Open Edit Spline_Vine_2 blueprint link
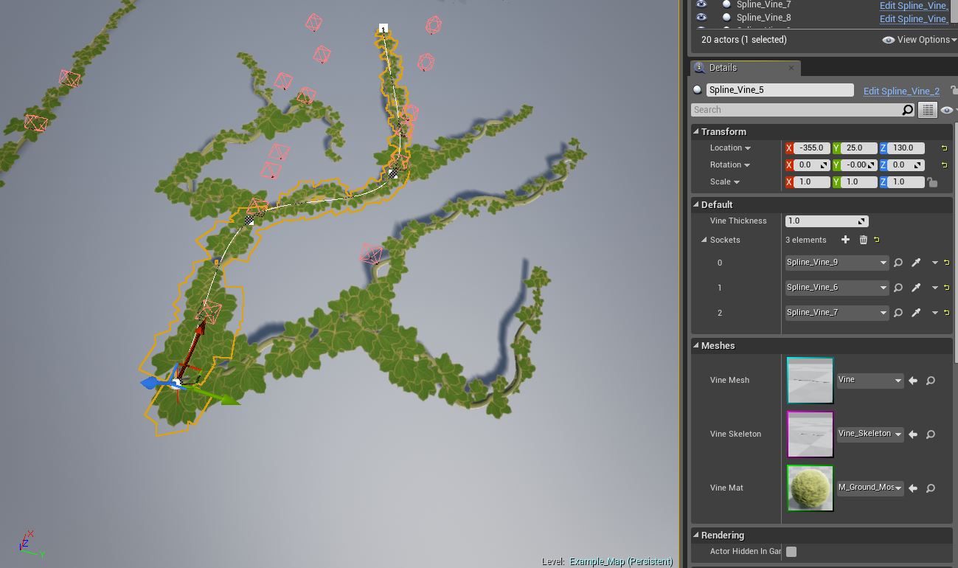958x568 pixels. point(901,91)
